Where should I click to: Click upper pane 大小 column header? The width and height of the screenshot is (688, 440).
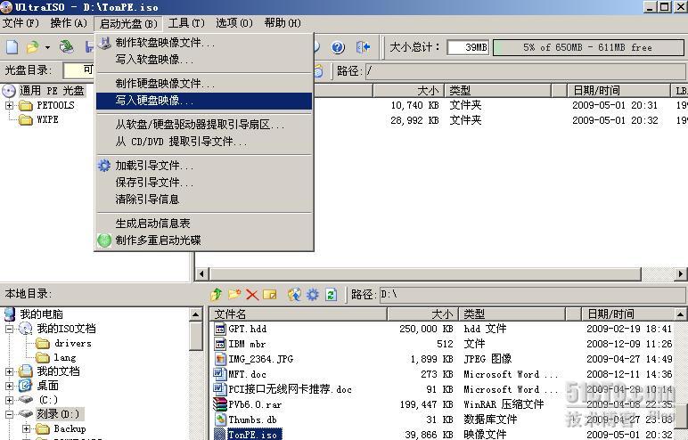click(x=408, y=90)
